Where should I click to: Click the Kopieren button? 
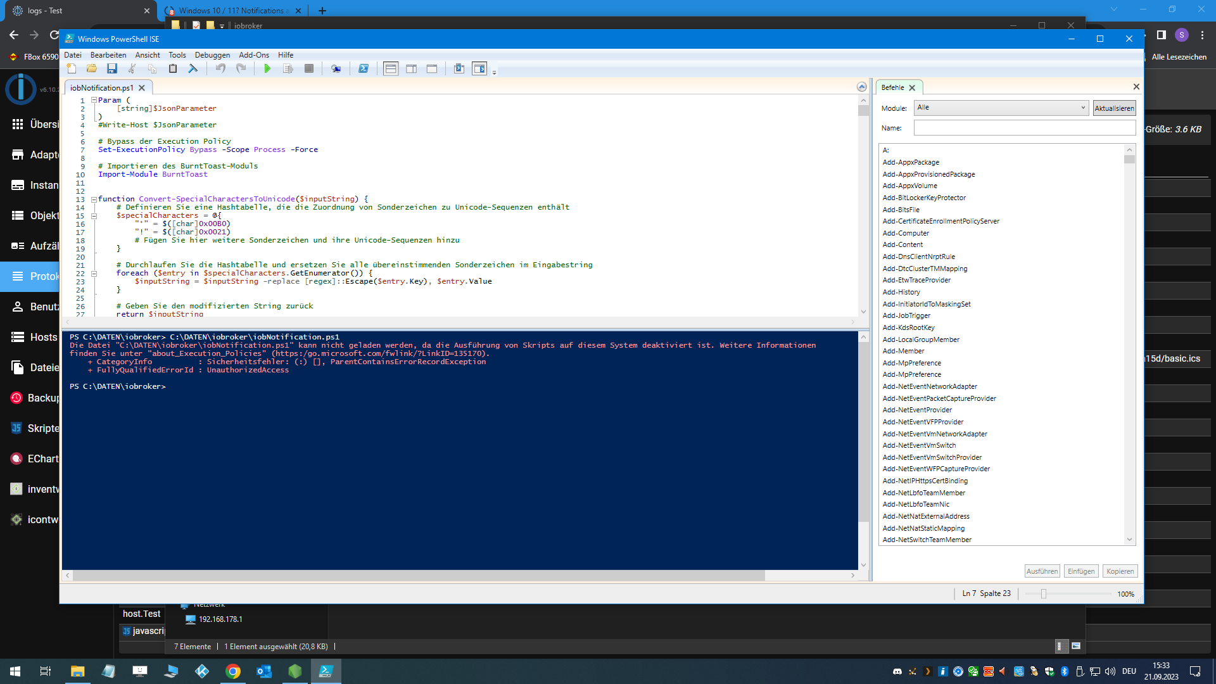click(1120, 571)
